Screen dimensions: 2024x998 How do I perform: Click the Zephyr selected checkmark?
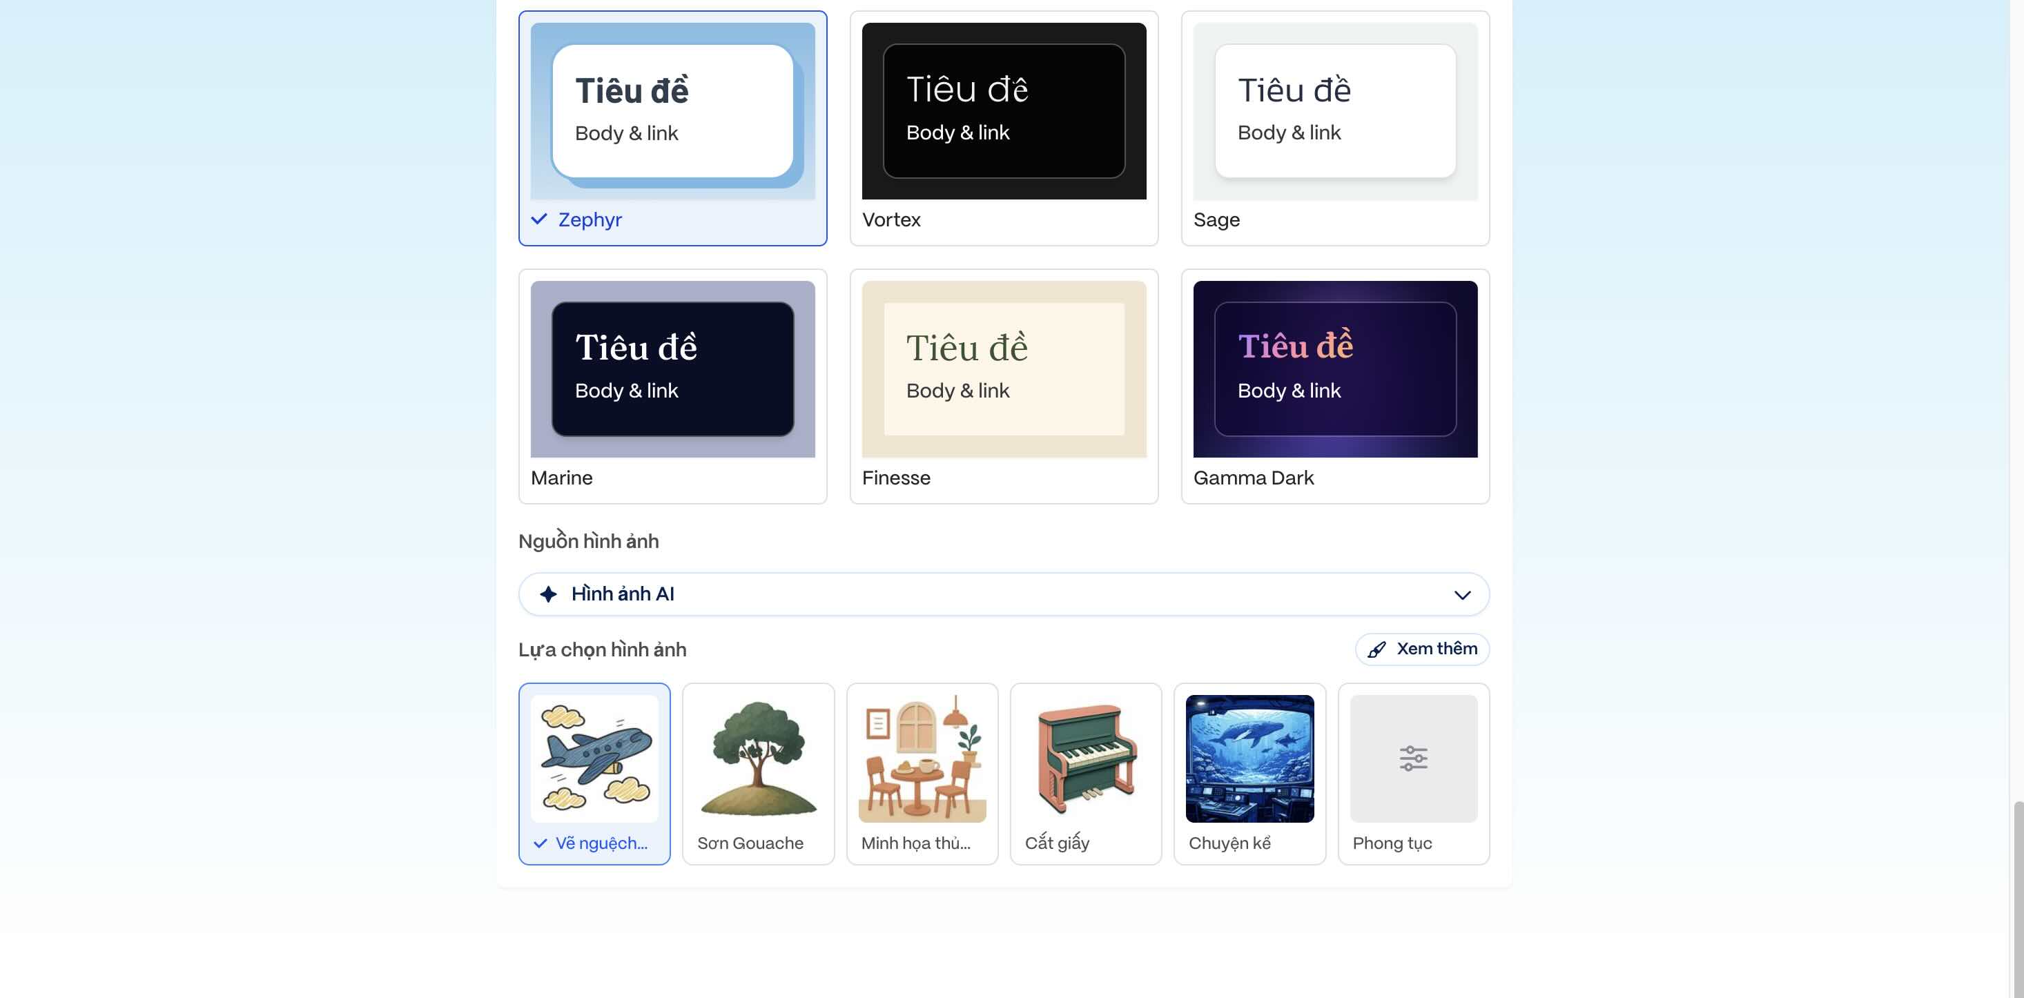[x=539, y=219]
